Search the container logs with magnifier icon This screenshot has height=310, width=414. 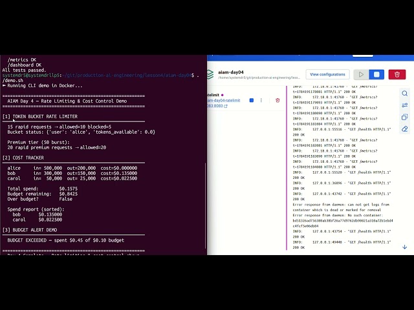[x=404, y=94]
